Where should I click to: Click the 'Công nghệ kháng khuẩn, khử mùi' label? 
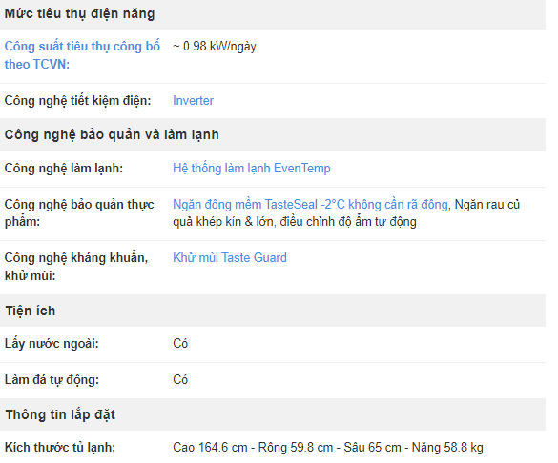(76, 267)
